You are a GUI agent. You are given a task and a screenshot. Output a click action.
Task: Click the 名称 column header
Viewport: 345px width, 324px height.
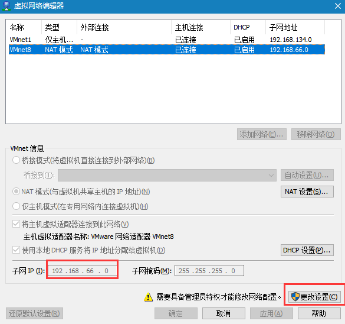coord(24,27)
